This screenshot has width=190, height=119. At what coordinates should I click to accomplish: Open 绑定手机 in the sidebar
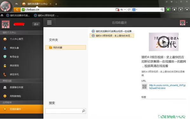coord(22,74)
